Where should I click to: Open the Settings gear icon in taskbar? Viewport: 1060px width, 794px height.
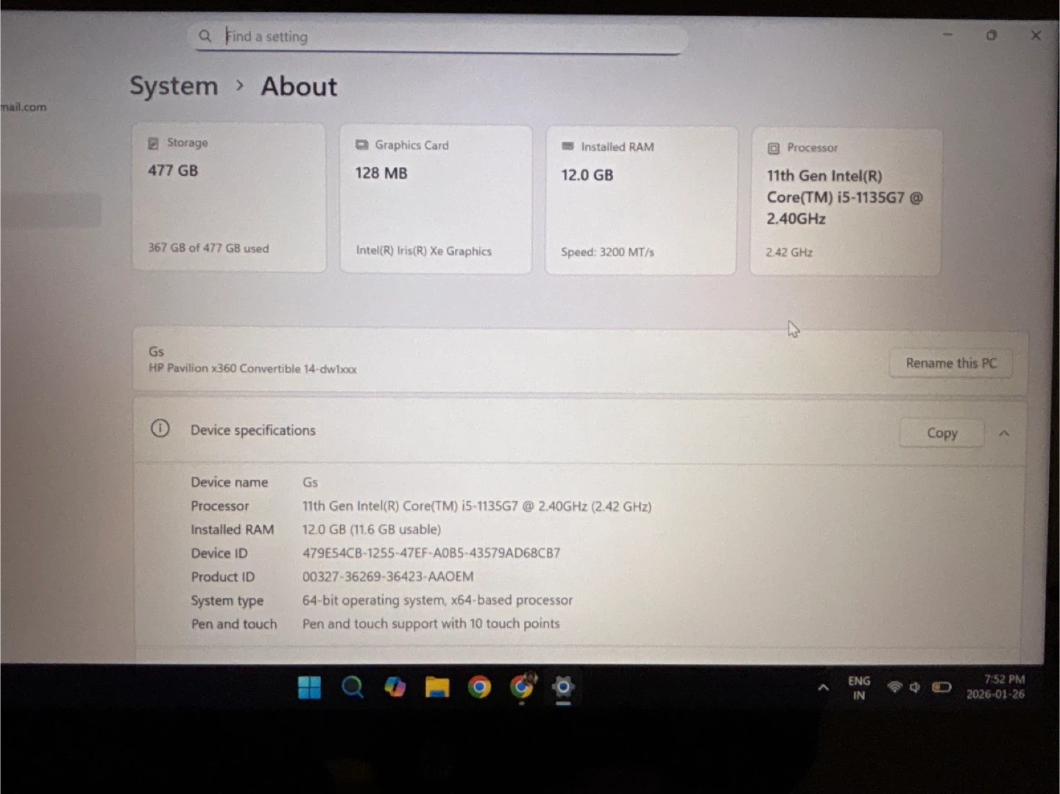point(563,687)
